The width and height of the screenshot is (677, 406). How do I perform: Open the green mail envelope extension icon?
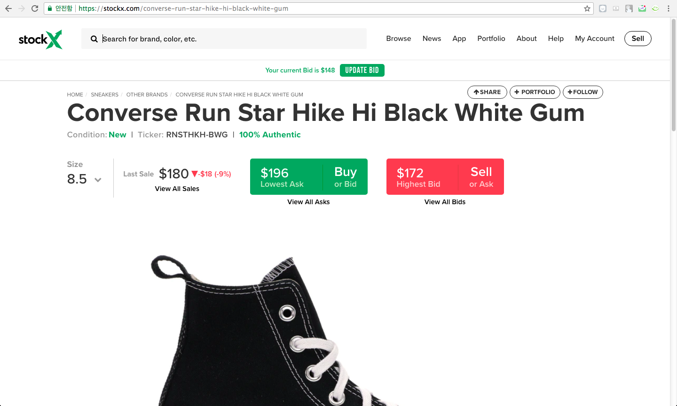(x=642, y=8)
